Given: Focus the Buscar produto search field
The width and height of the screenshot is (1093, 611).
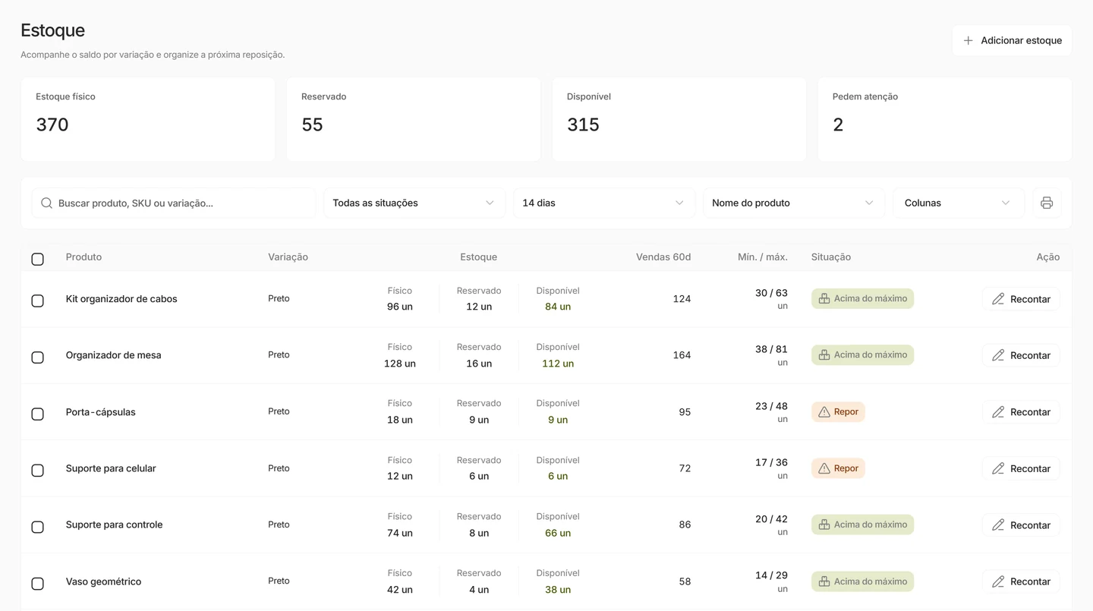Looking at the screenshot, I should (x=174, y=203).
